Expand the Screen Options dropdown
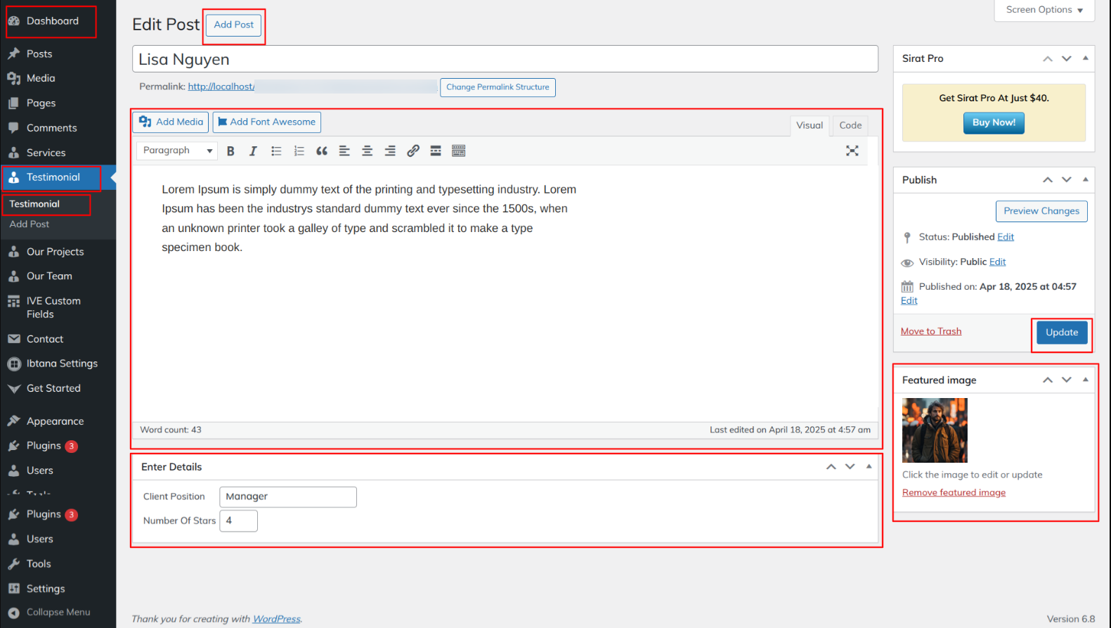The width and height of the screenshot is (1111, 628). pos(1044,10)
